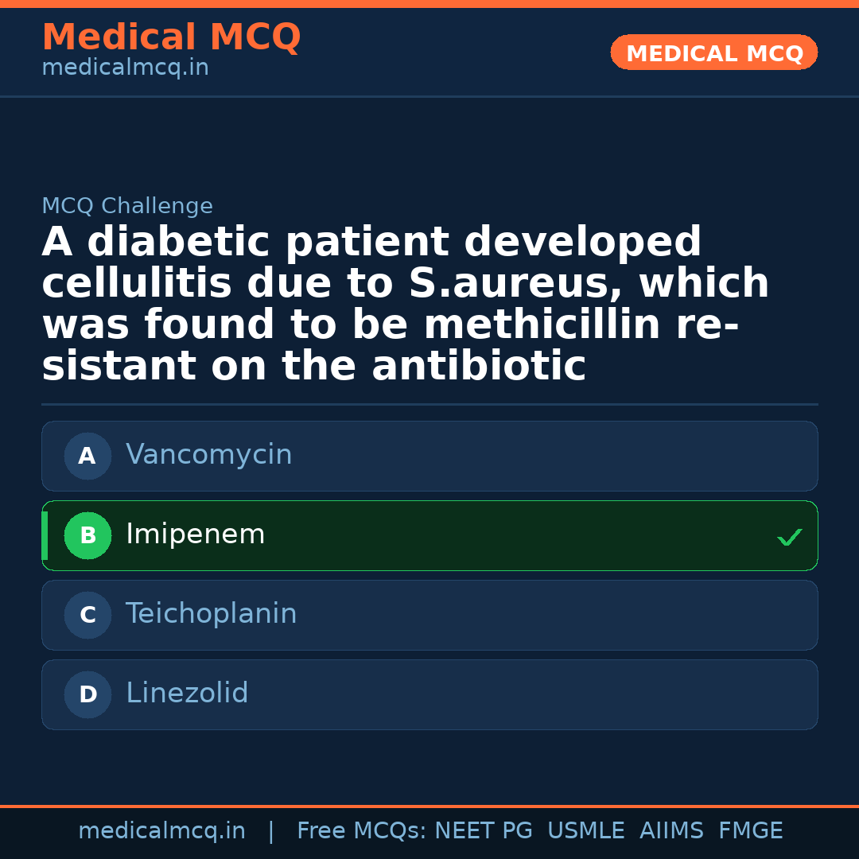Image resolution: width=859 pixels, height=859 pixels.
Task: Click the Free MCQs footer label
Action: pyautogui.click(x=362, y=831)
